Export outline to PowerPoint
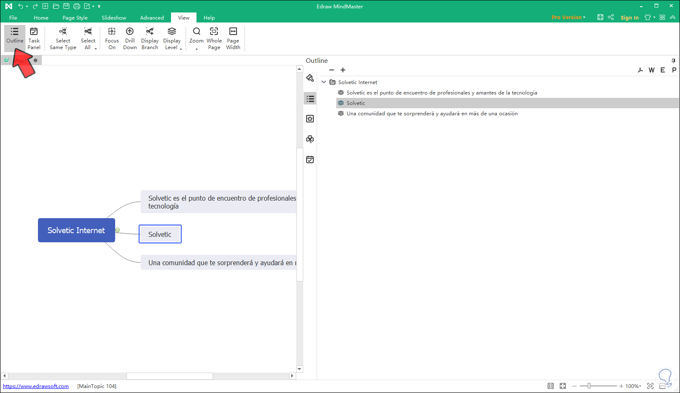 [674, 70]
